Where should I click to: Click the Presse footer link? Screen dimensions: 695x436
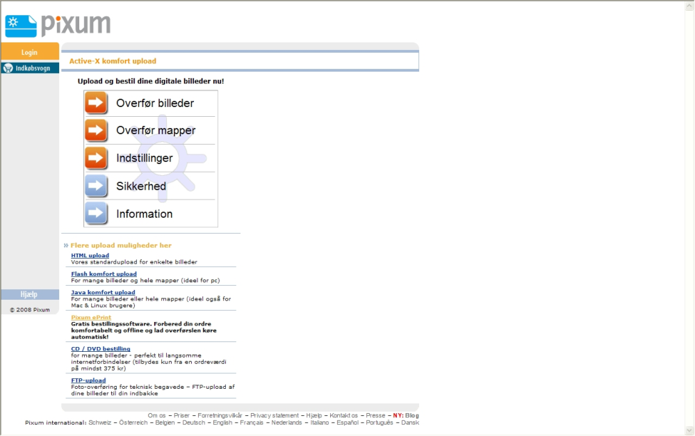375,416
